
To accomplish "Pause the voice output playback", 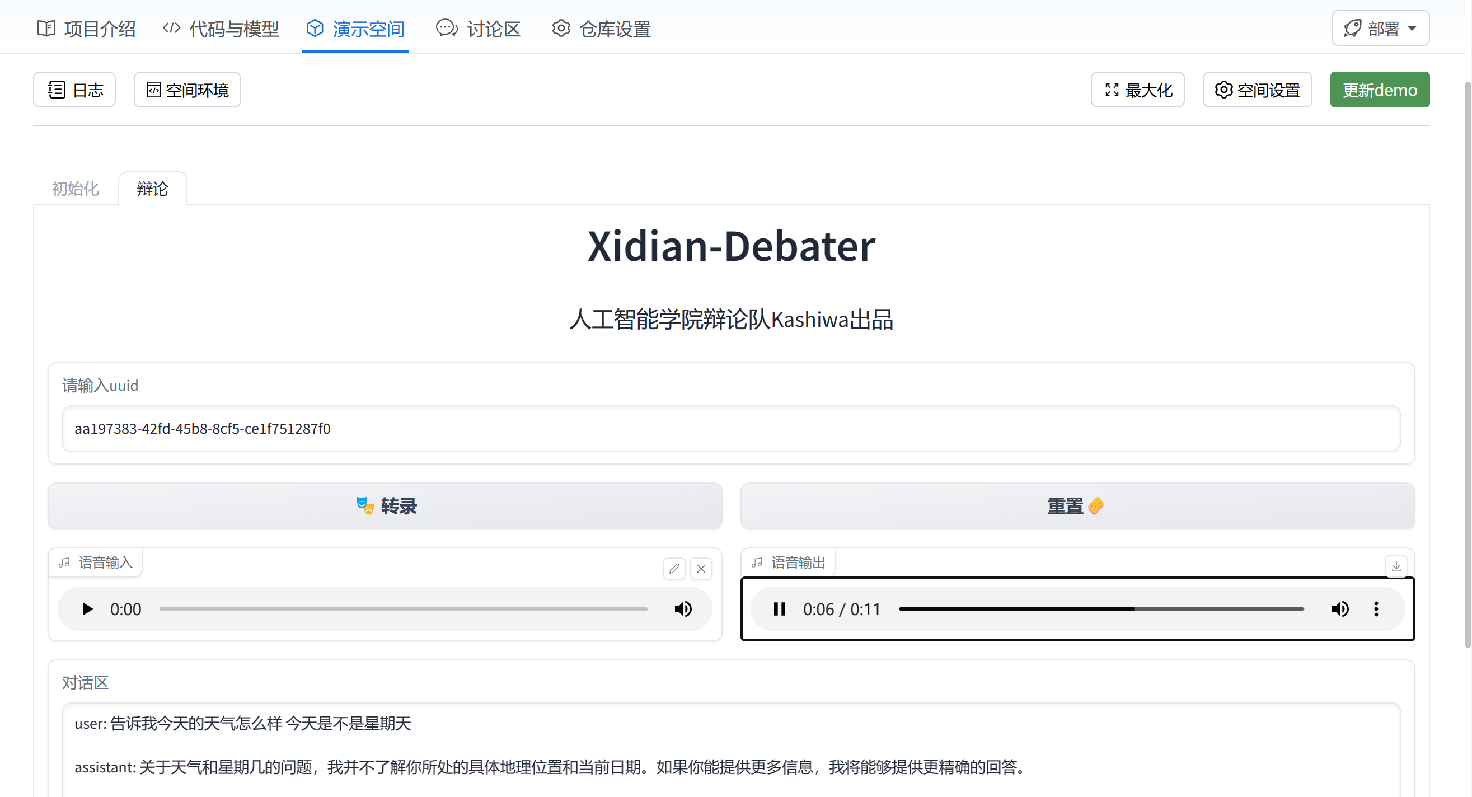I will (780, 609).
